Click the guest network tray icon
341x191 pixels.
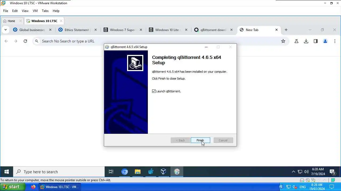point(300,172)
